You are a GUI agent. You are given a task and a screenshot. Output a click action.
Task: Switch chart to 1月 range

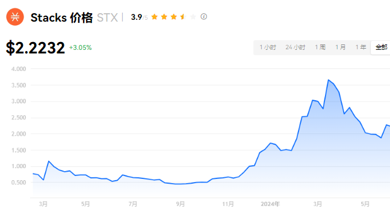341,47
